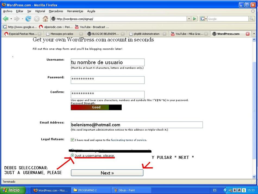Close the WordPress.com tab
258x194 pixels.
click(x=247, y=34)
